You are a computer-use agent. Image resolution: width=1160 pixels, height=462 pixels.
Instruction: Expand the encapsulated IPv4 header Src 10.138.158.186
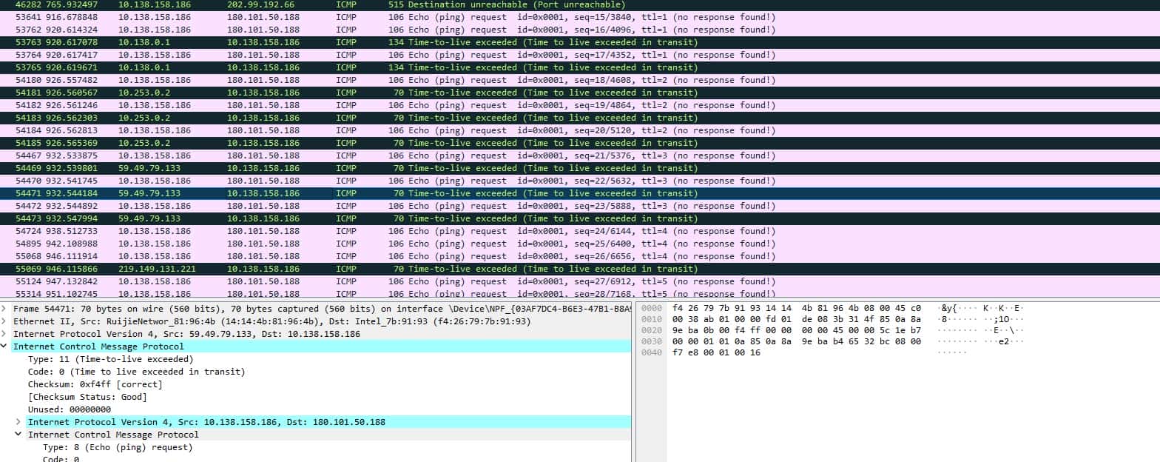coord(18,422)
